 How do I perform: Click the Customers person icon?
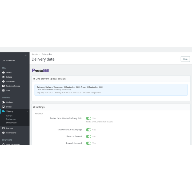(3, 81)
